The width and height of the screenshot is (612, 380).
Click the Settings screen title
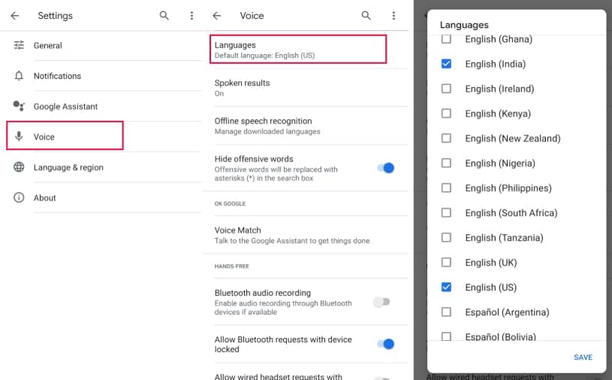coord(55,16)
